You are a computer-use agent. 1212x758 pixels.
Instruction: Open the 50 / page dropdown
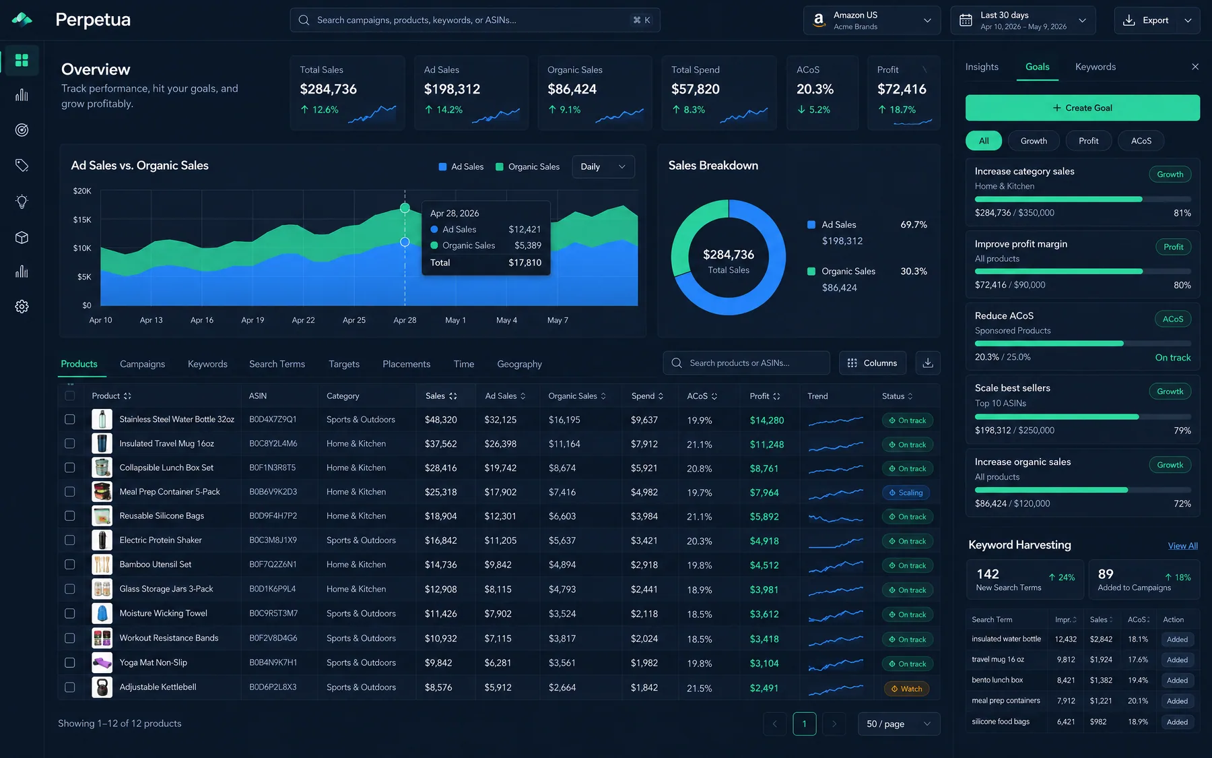pos(899,724)
